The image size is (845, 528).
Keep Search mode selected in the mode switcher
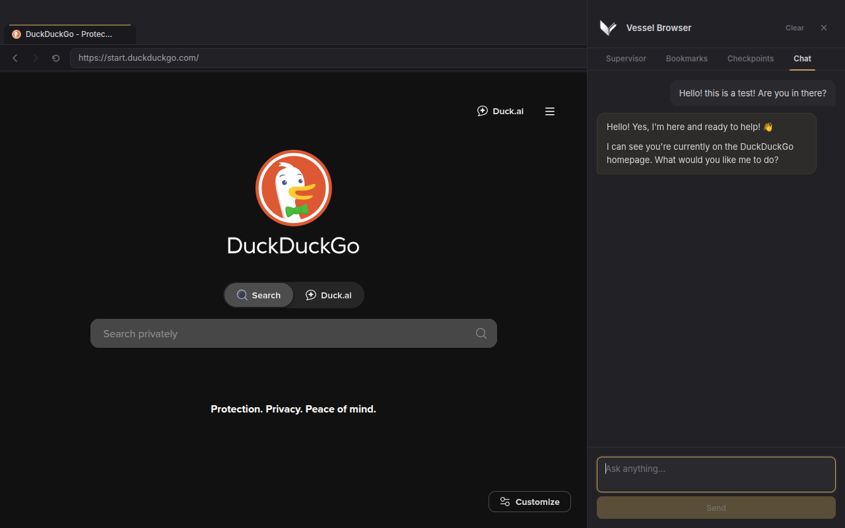258,295
